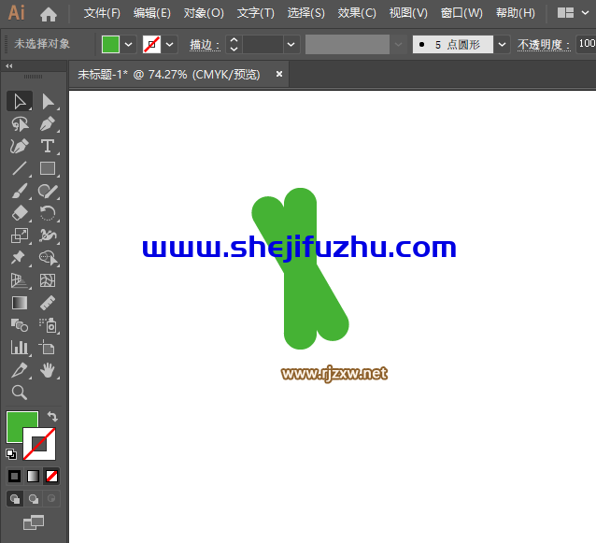The width and height of the screenshot is (596, 543).
Task: Select the Rectangle tool
Action: point(48,168)
